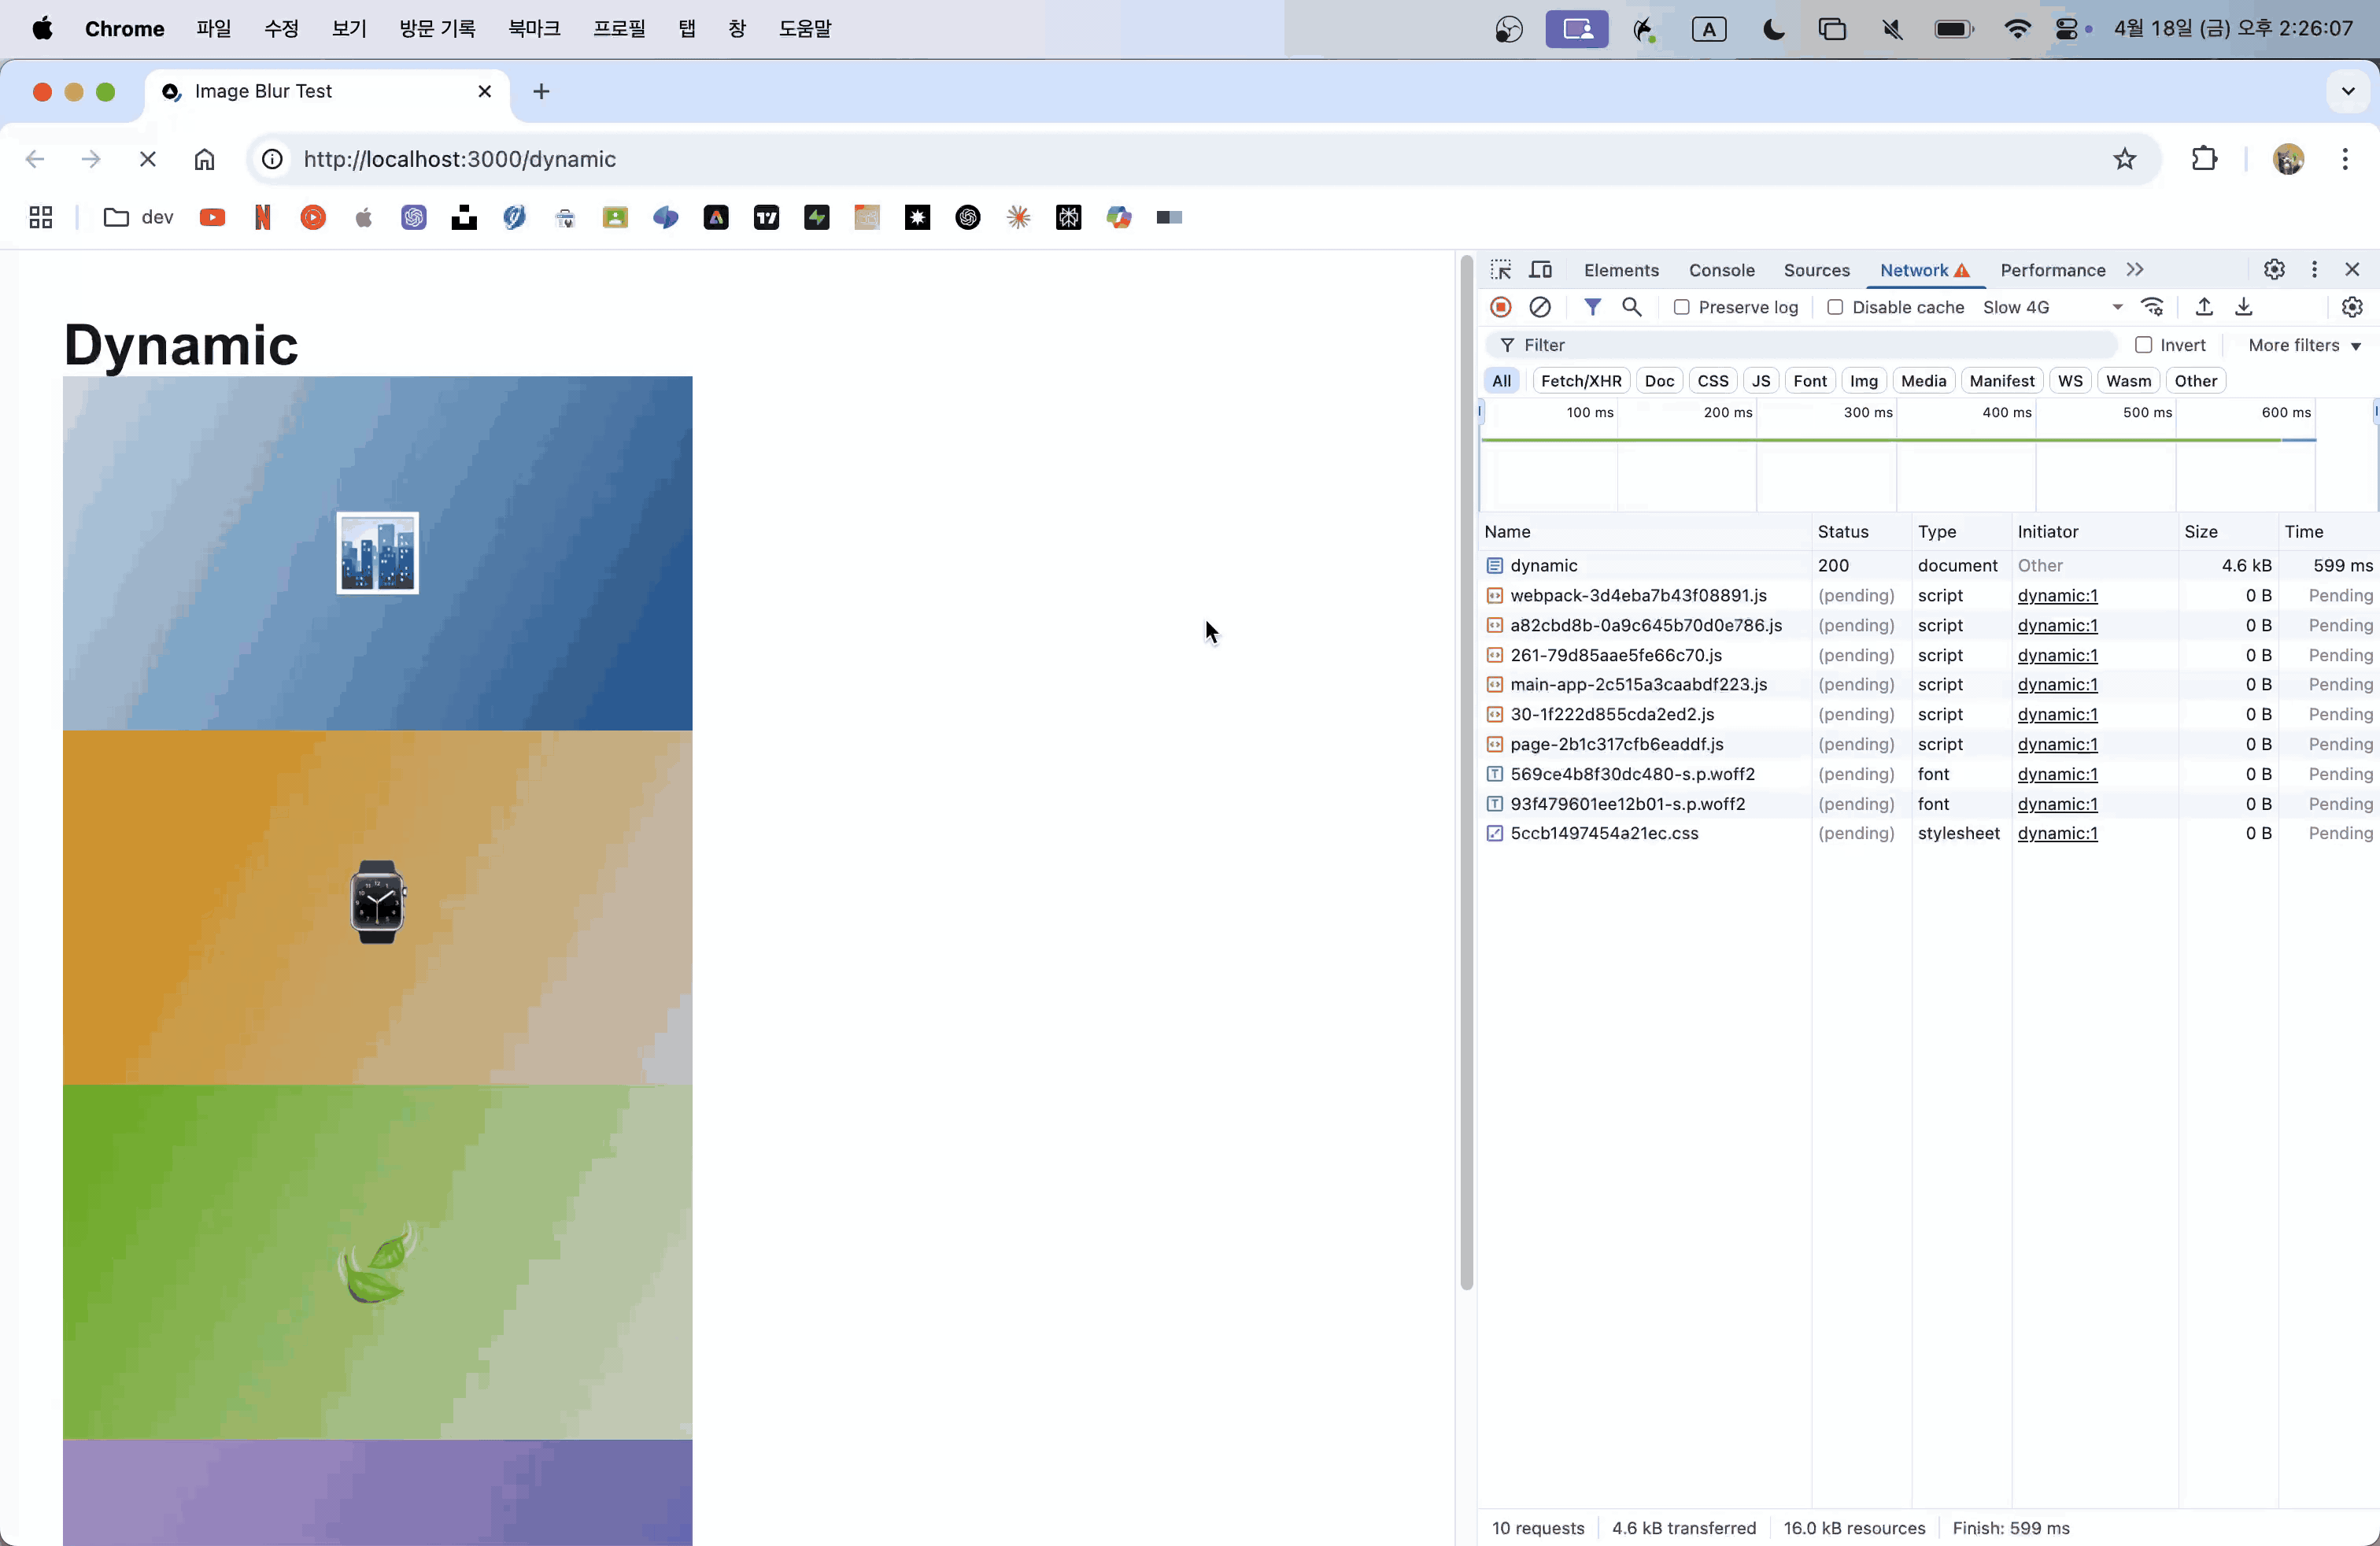Click the dynamic:1 initiator link for webpack script

click(2057, 595)
